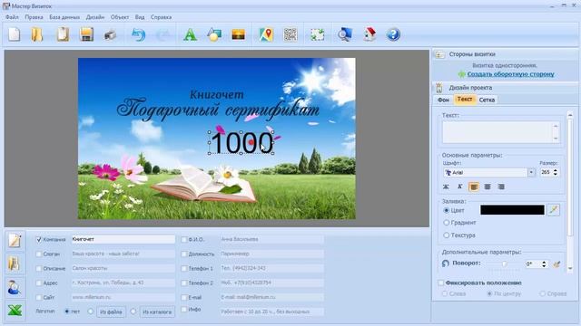The image size is (581, 326).
Task: Switch to the Фон tab
Action: (x=443, y=100)
